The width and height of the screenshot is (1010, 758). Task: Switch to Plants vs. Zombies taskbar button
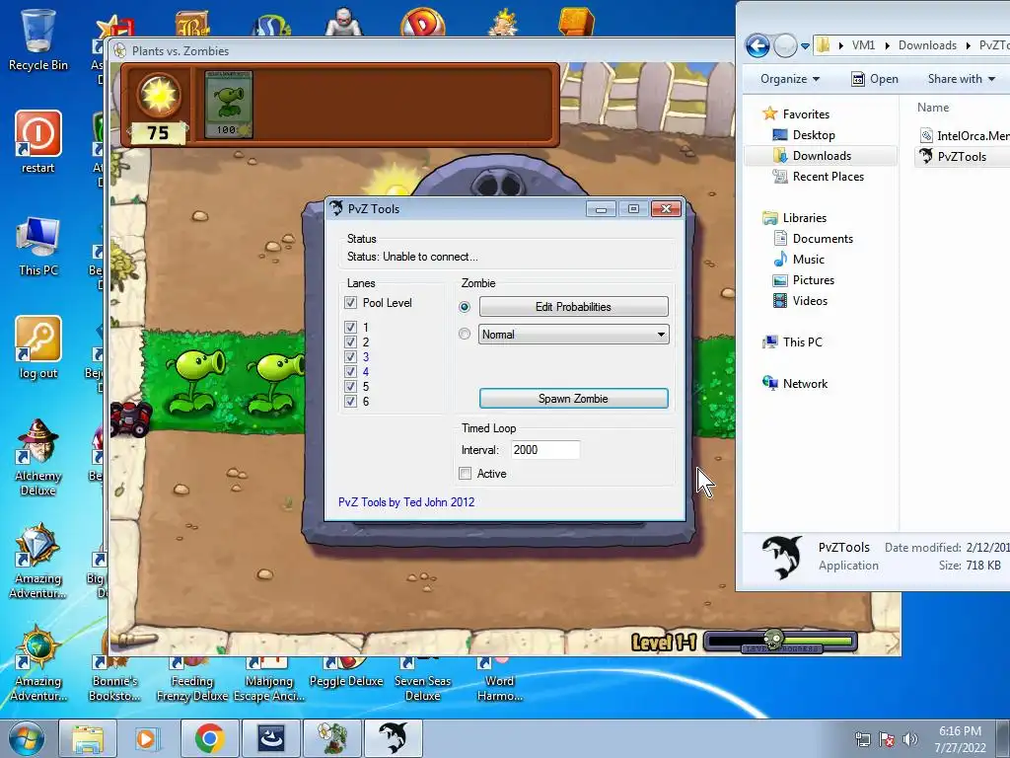(332, 738)
